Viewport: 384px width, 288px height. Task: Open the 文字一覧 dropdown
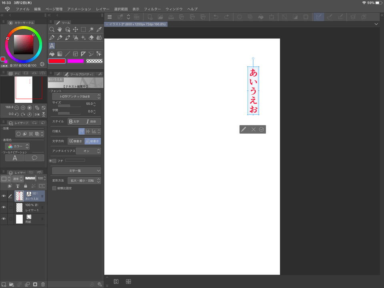coord(76,171)
